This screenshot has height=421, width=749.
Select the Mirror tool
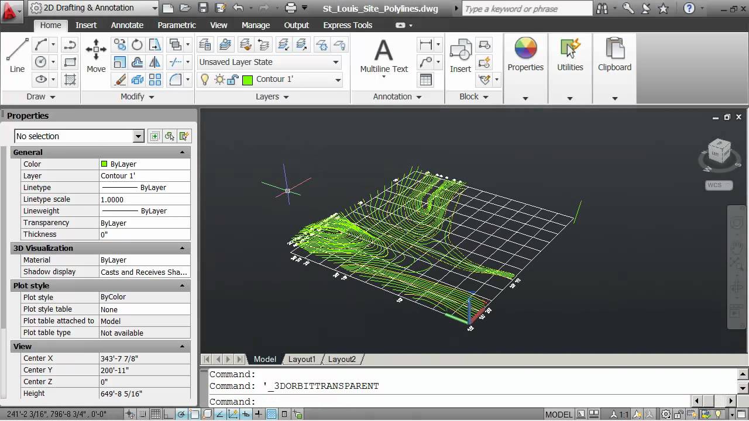pos(154,63)
